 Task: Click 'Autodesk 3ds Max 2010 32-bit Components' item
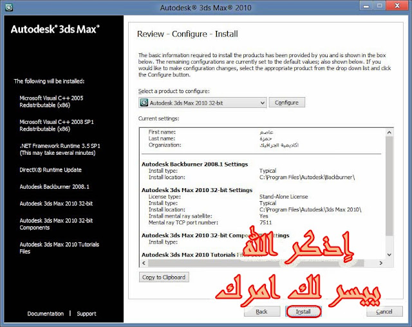coord(56,224)
